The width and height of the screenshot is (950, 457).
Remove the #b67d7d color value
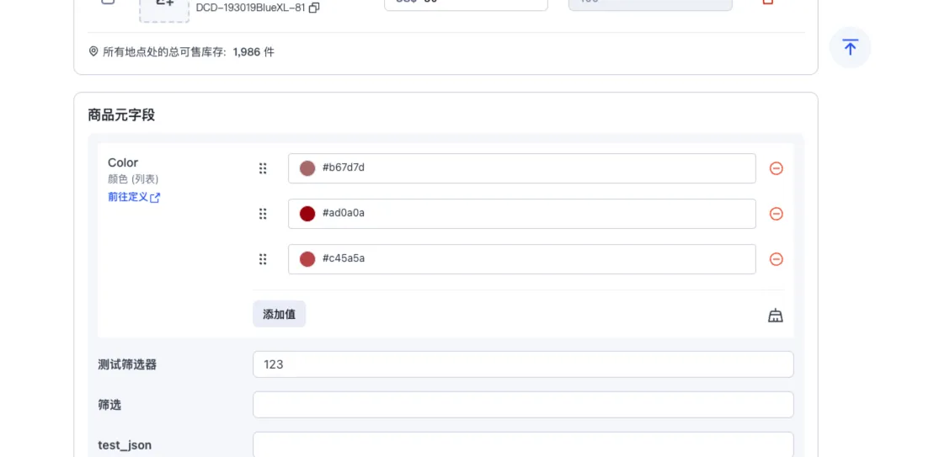pos(777,168)
